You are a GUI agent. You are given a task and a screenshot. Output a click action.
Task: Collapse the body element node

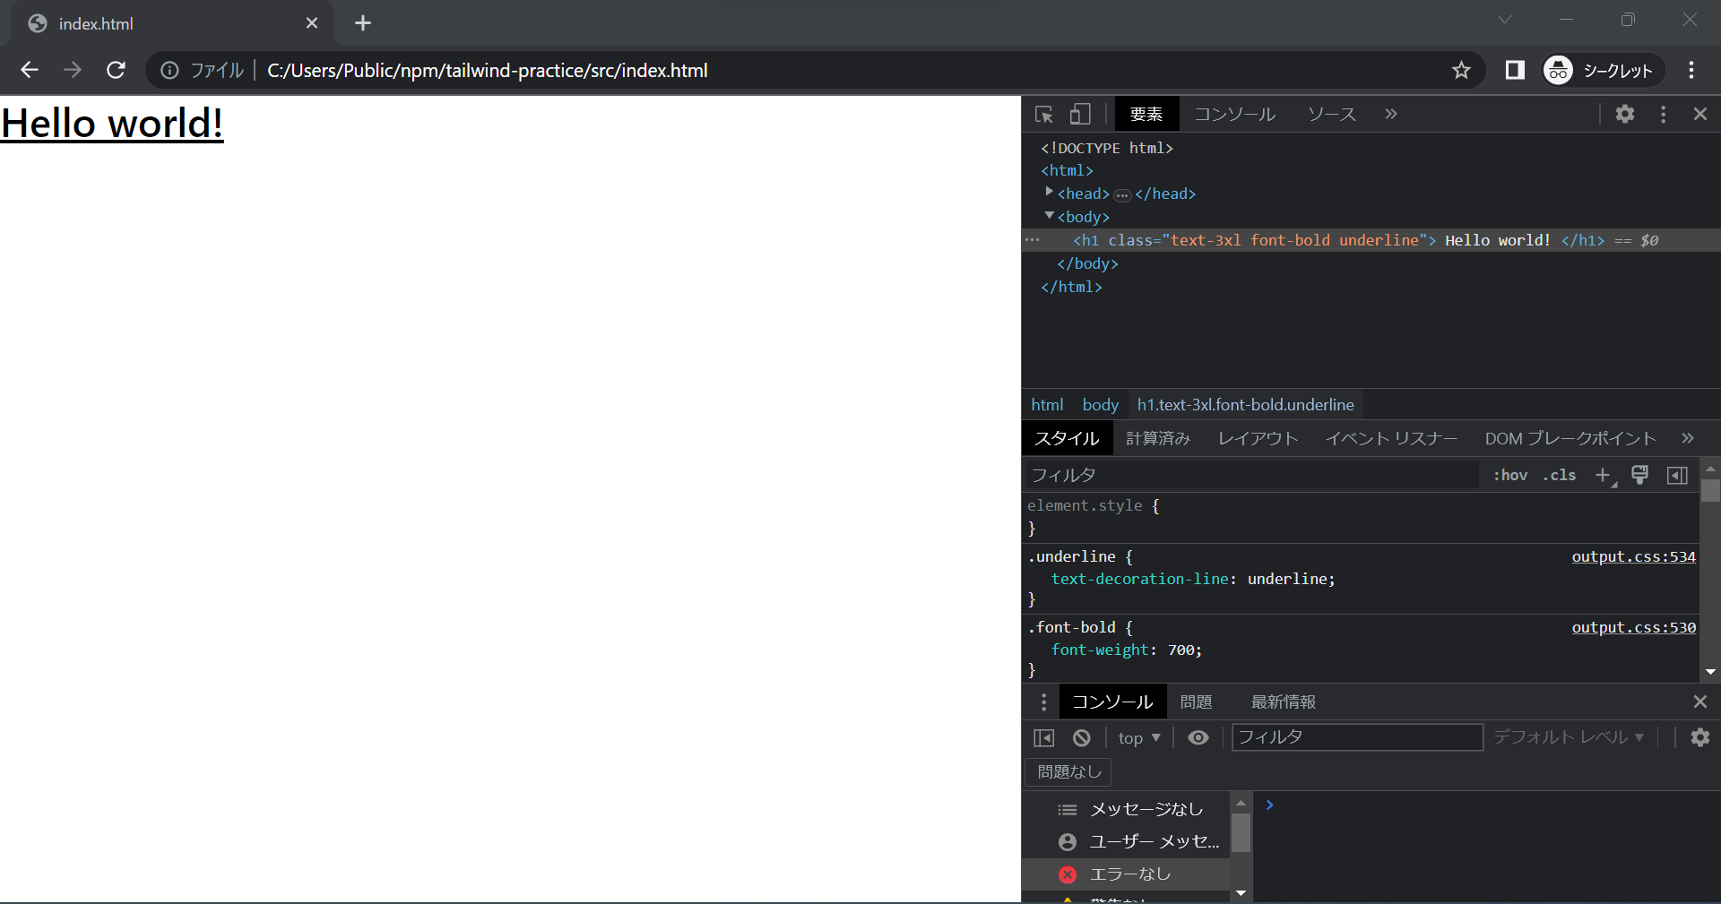[x=1049, y=217]
